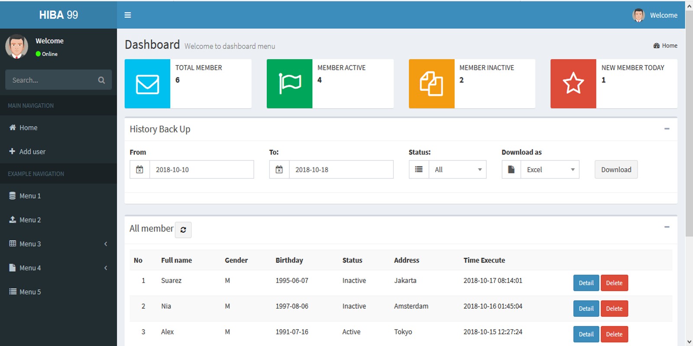Click the To date calendar icon
The image size is (693, 346).
pos(279,170)
